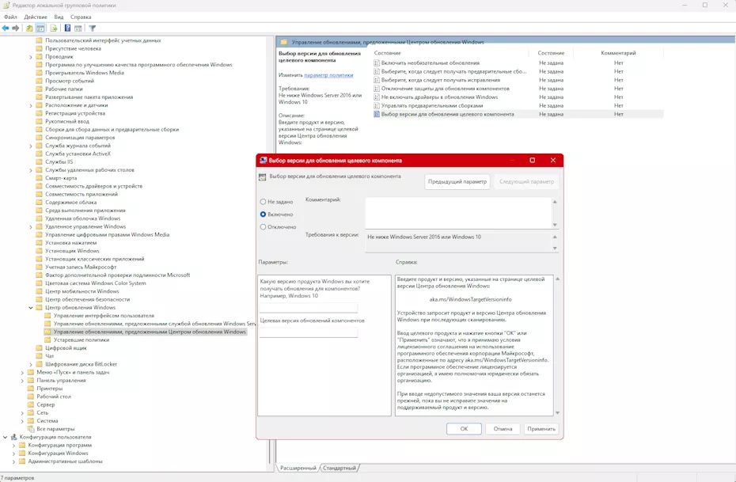This screenshot has width=736, height=482.
Task: Click the blue help book icon
Action: [67, 28]
